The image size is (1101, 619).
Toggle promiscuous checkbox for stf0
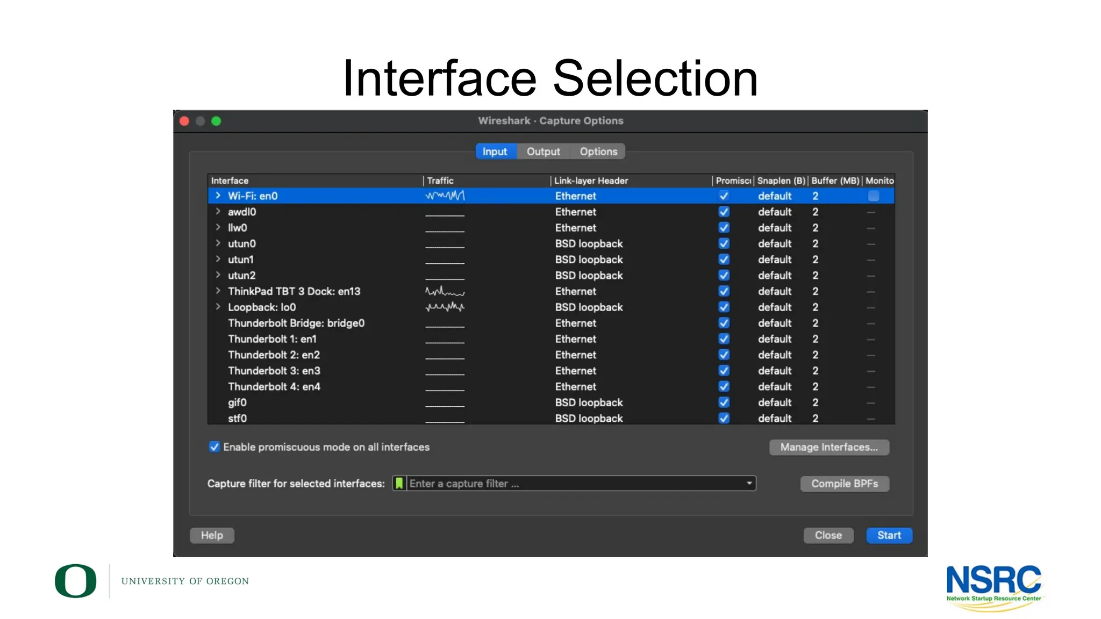[724, 418]
